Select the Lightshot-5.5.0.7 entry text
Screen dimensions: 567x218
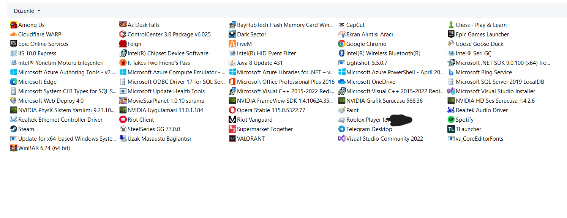pyautogui.click(x=367, y=63)
